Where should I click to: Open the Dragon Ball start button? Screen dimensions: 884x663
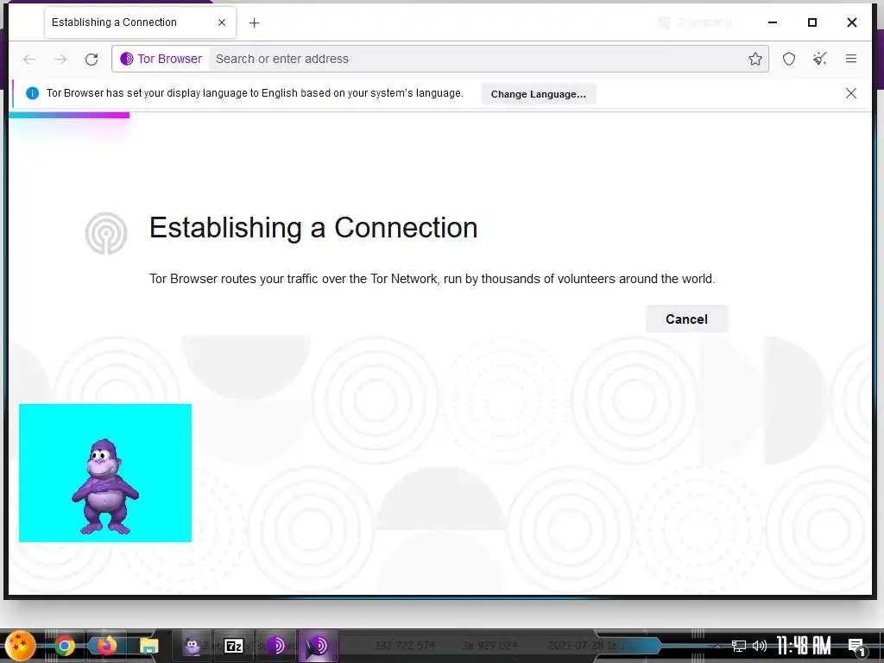coord(21,646)
